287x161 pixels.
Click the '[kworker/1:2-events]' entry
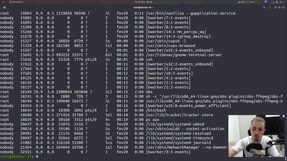pyautogui.click(x=168, y=69)
